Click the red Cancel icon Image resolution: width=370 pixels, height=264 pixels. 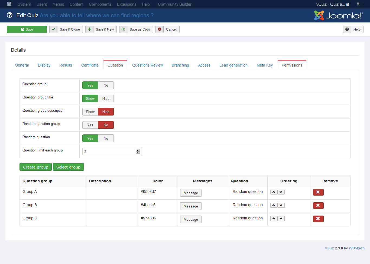tap(160, 29)
